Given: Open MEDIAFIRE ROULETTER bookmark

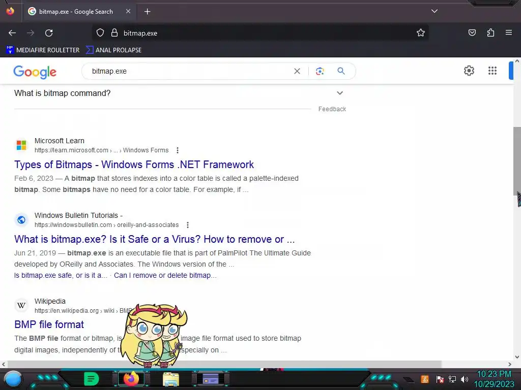Looking at the screenshot, I should (x=43, y=50).
